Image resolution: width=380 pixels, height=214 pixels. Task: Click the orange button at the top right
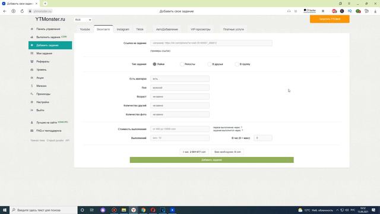[330, 19]
